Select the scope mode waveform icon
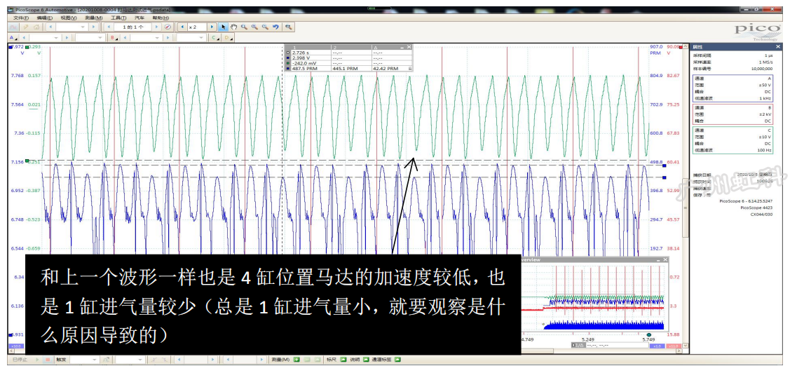This screenshot has height=373, width=797. [15, 27]
